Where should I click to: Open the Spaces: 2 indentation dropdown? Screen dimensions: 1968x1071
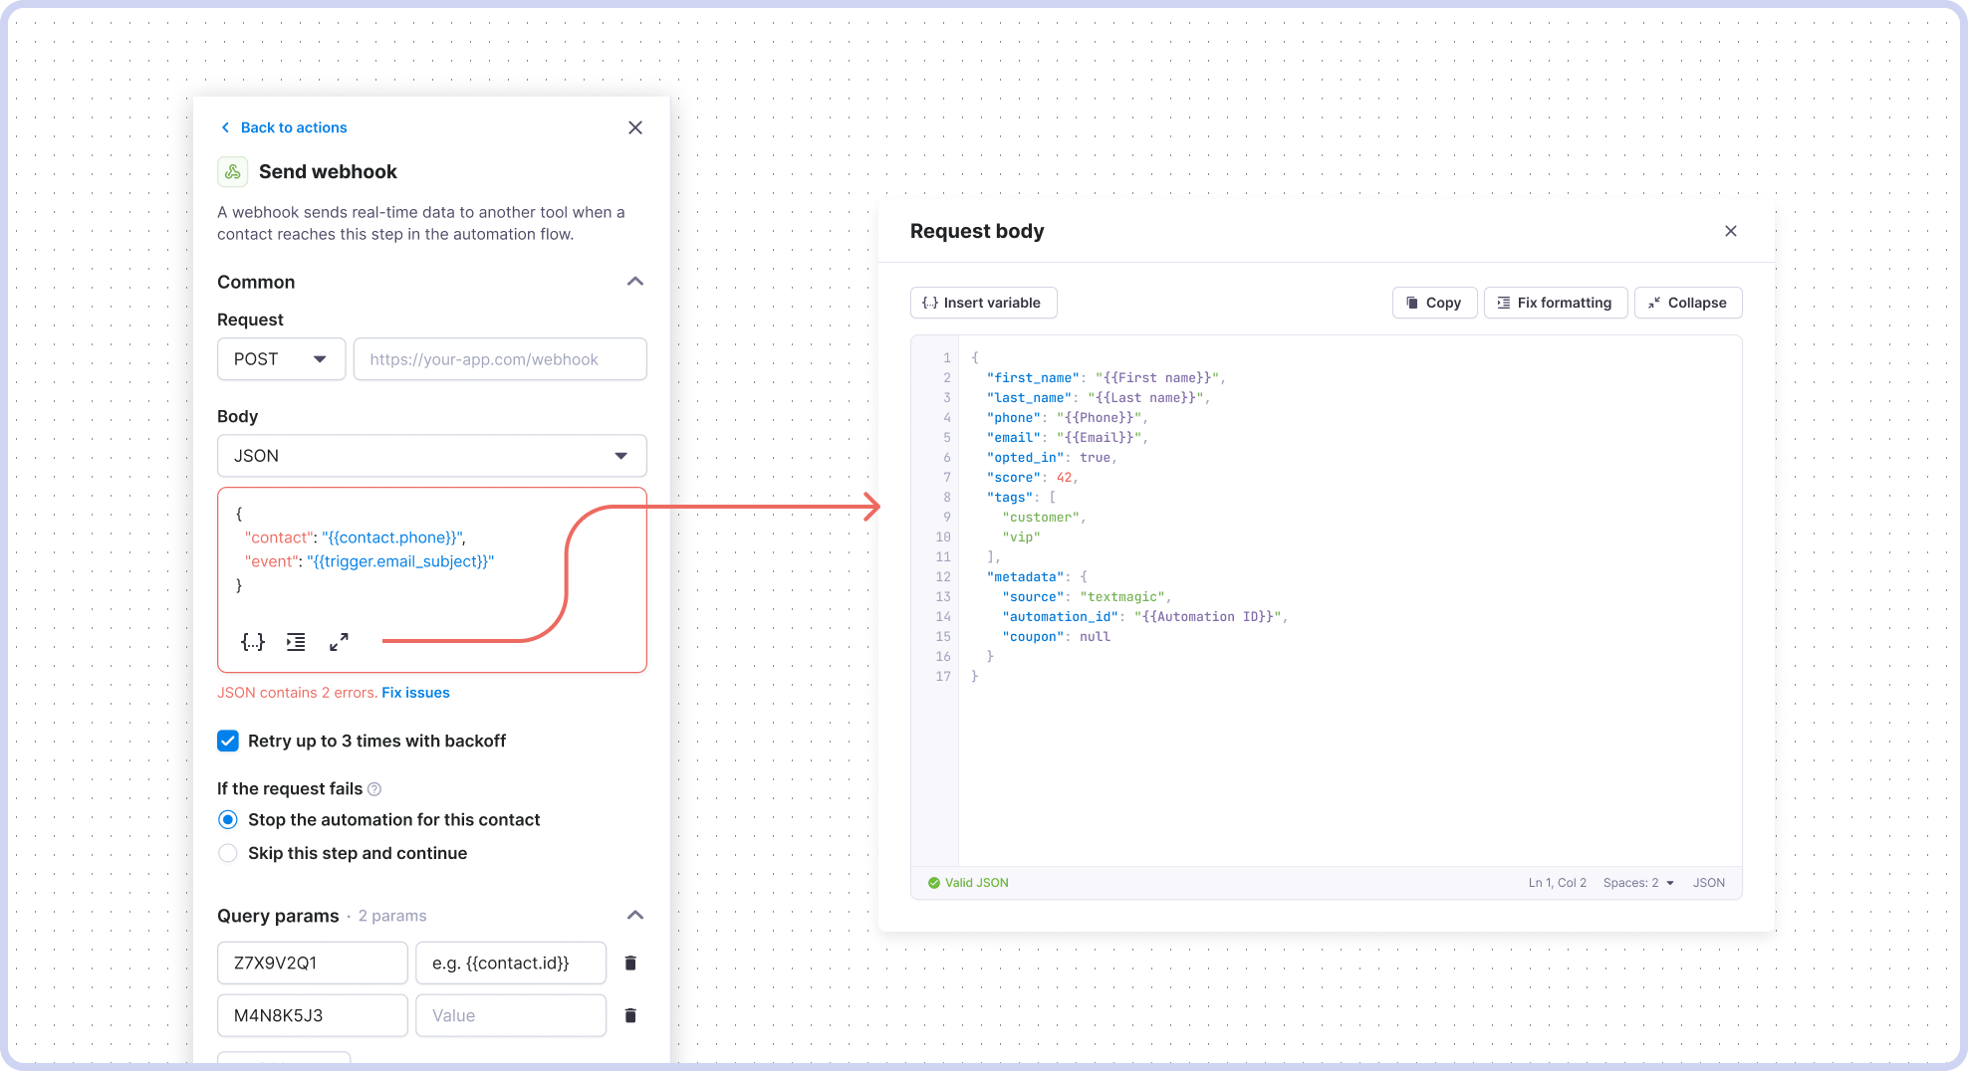pos(1639,883)
